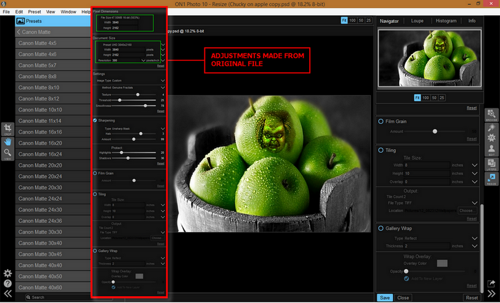
Task: Click the Presets panel picture icon
Action: click(x=21, y=21)
